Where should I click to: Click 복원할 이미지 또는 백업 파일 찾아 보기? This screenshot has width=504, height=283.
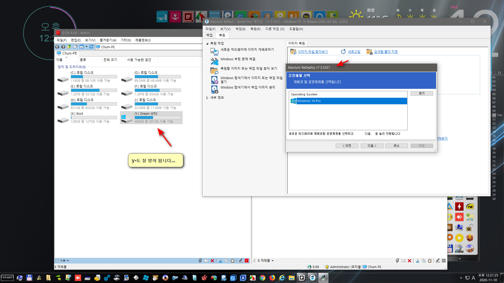tap(249, 68)
